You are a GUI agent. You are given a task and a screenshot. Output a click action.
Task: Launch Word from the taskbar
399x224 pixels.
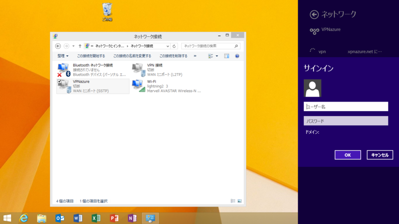click(78, 218)
